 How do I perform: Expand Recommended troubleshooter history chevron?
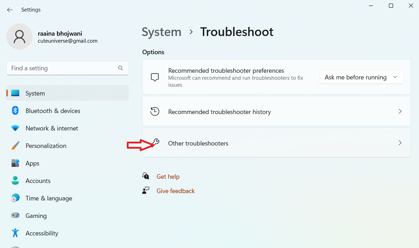(x=400, y=112)
